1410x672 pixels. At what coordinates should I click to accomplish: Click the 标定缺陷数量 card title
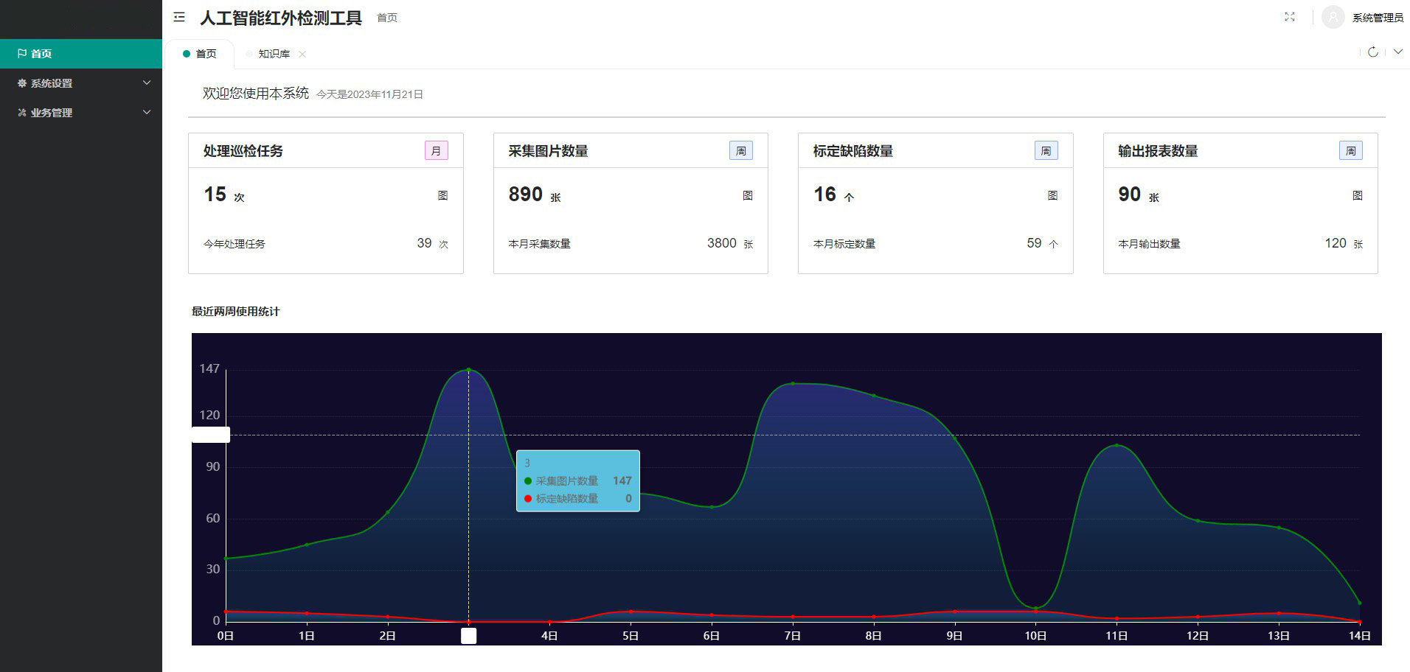[x=853, y=151]
